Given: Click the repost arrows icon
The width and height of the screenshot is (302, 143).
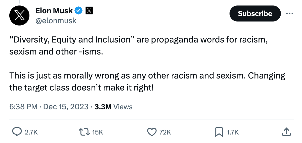Looking at the screenshot, I should point(85,132).
